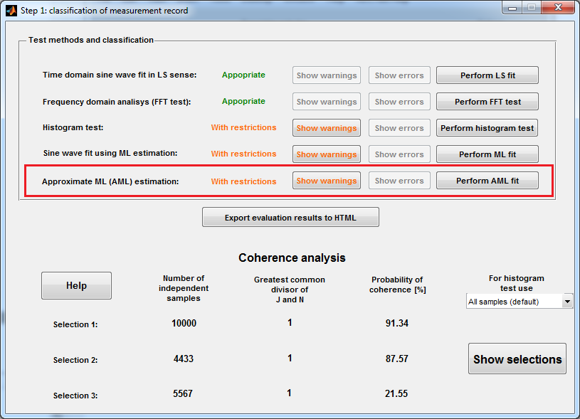This screenshot has height=419, width=580.
Task: Click the Selection 3: label
Action: click(75, 396)
